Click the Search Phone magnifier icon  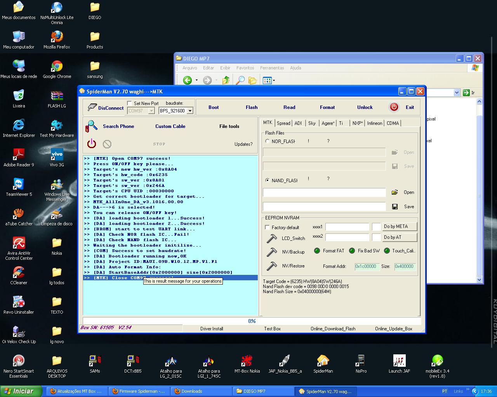91,126
